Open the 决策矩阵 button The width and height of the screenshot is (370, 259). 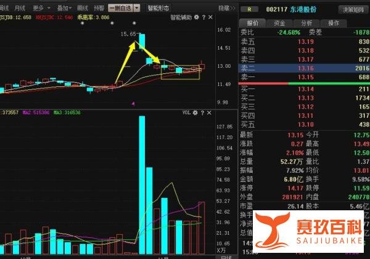pyautogui.click(x=353, y=10)
